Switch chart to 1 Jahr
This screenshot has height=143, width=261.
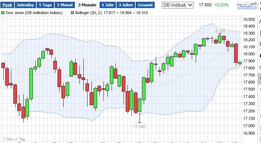pos(108,5)
